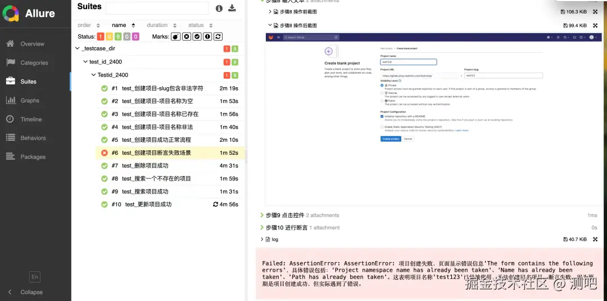Viewport: 607px width, 301px height.
Task: Toggle the exclamation mark filter
Action: pyautogui.click(x=207, y=37)
